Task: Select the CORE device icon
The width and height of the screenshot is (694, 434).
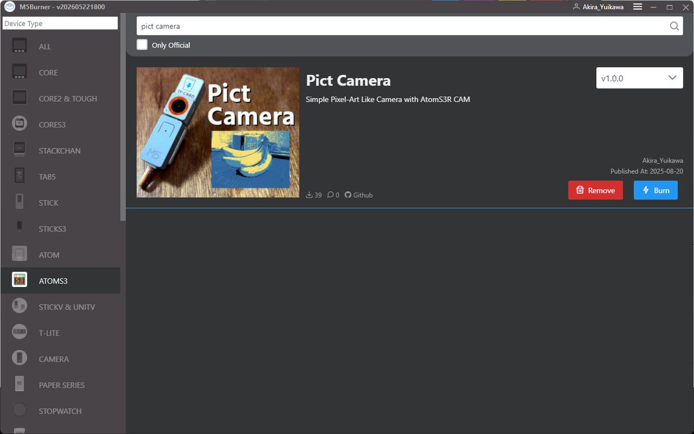Action: coord(20,72)
